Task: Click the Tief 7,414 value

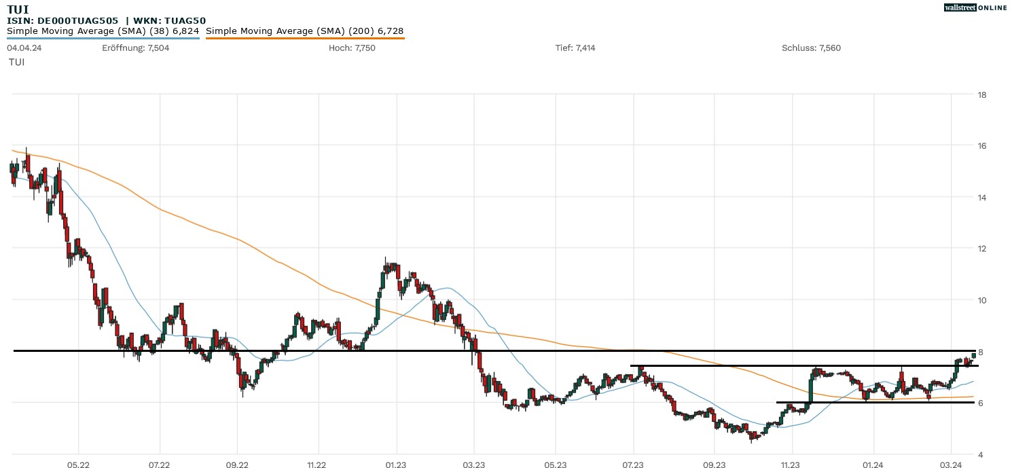Action: (x=575, y=48)
